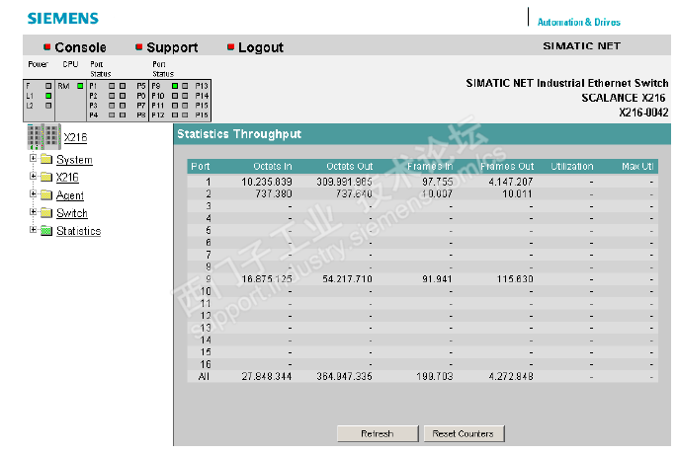Open the Support menu
Image resolution: width=678 pixels, height=454 pixels.
[x=172, y=47]
